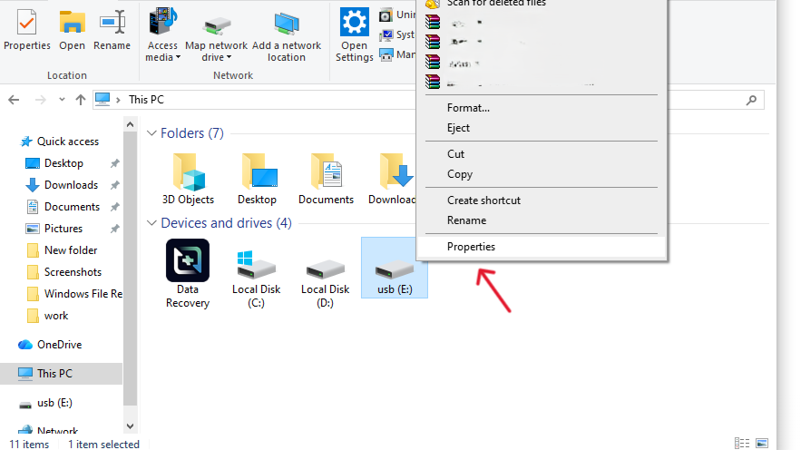Collapse the Devices and drives group

point(151,223)
